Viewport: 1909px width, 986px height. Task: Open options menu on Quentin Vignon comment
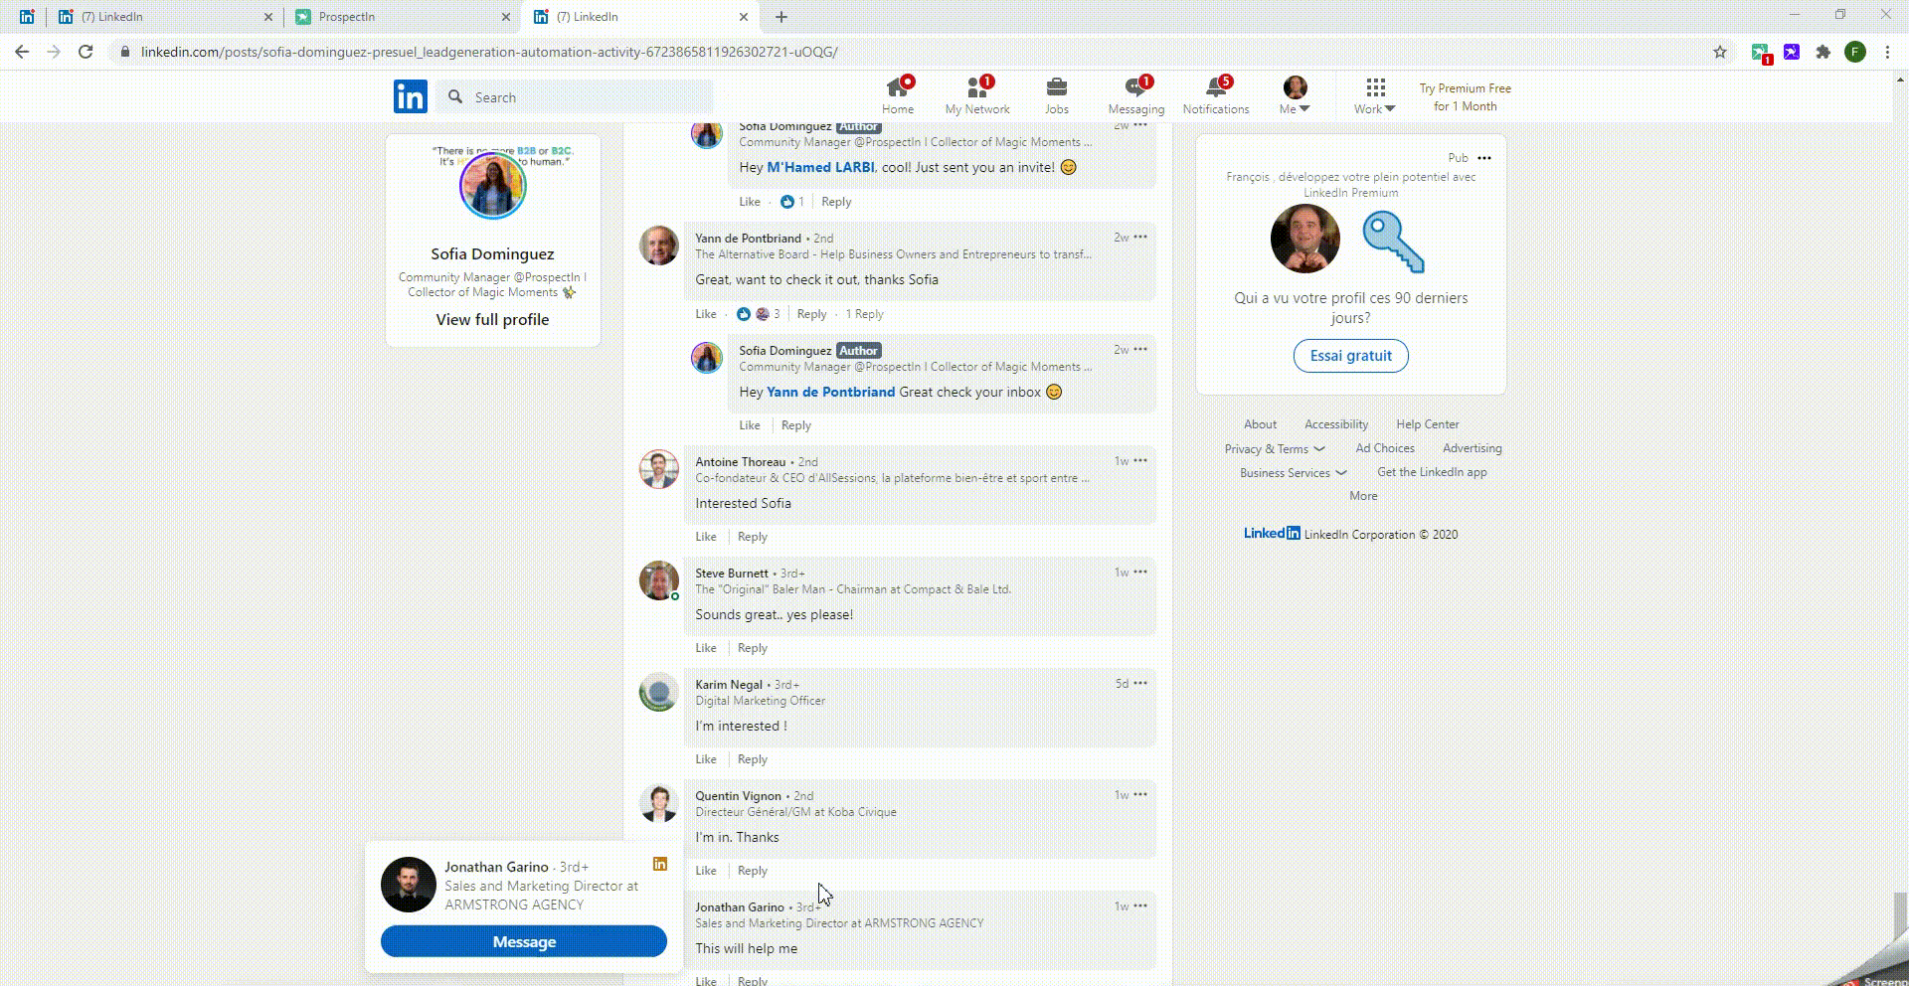[1140, 794]
